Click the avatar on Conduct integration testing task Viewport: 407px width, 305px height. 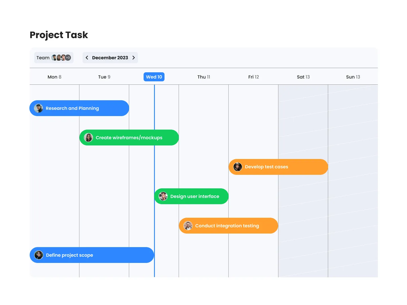[188, 226]
